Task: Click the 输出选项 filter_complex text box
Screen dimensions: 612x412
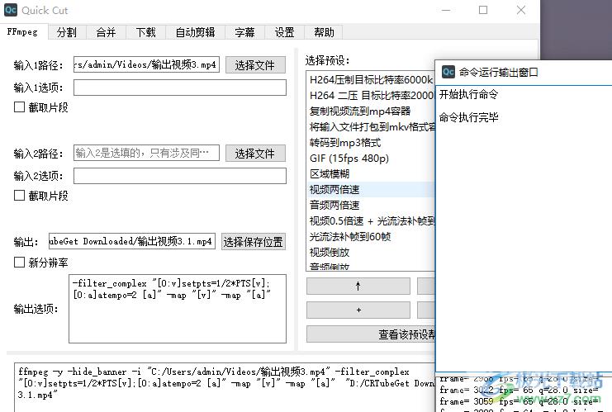Action: (x=178, y=309)
